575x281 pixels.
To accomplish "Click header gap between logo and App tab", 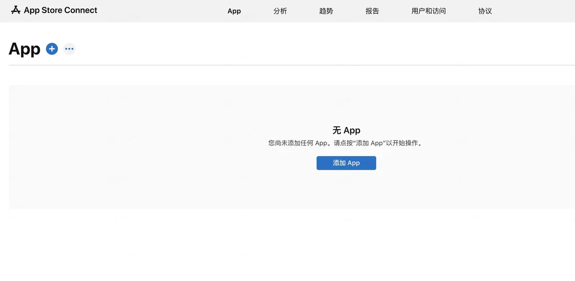I will coord(162,11).
